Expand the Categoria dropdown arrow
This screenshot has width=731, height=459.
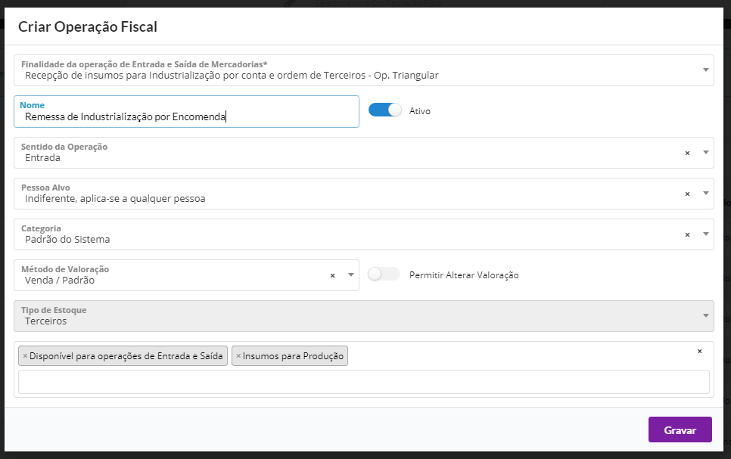tap(705, 234)
